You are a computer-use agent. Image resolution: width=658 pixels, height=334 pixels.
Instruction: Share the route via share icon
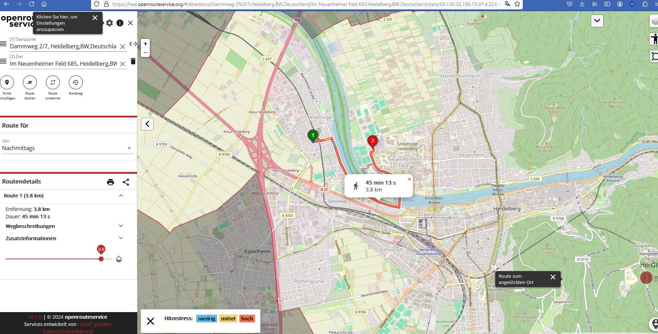pos(126,182)
